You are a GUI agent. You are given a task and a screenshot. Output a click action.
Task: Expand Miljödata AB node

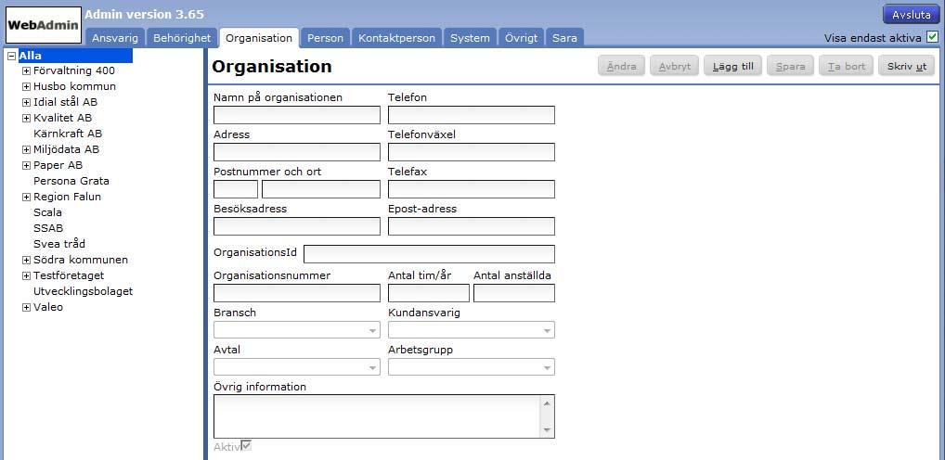27,149
